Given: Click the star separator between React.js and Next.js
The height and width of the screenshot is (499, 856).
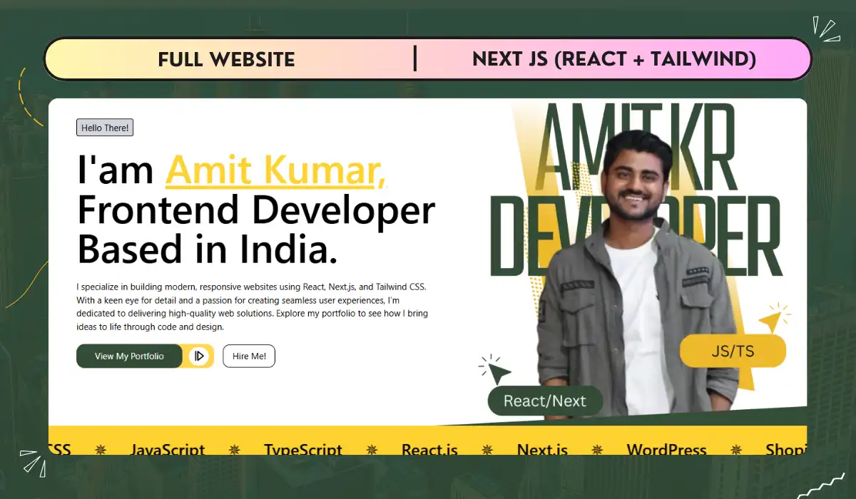Looking at the screenshot, I should 487,450.
